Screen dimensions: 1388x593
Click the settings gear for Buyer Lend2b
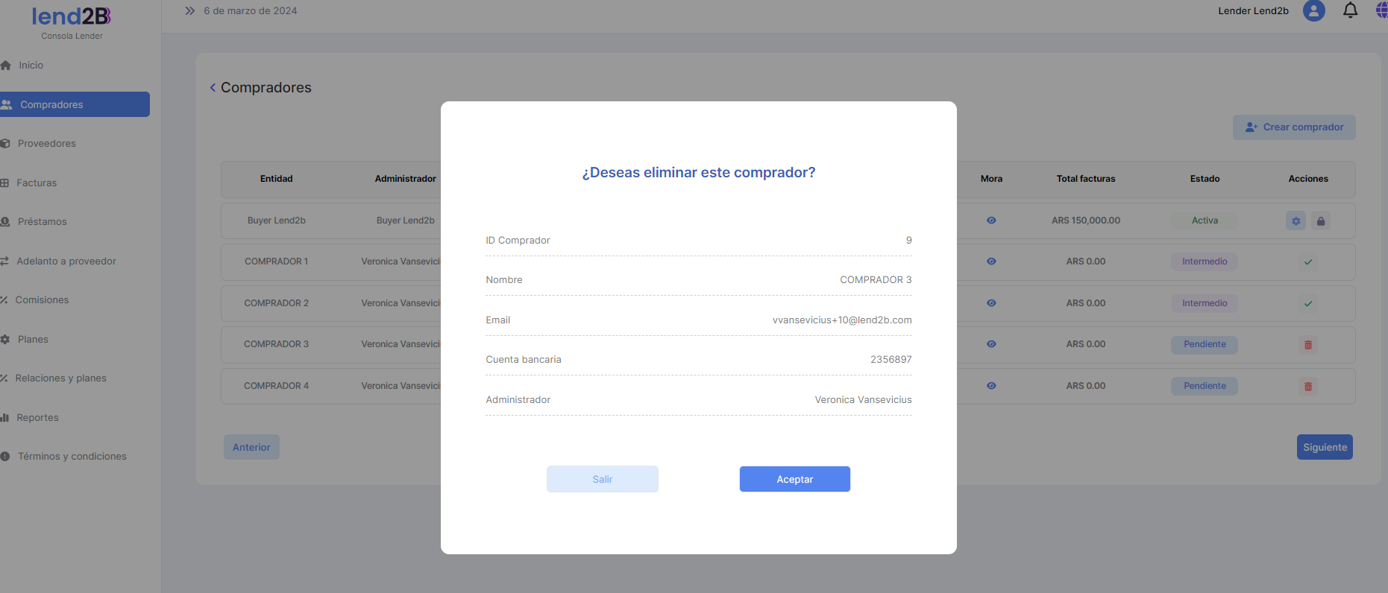click(1296, 221)
